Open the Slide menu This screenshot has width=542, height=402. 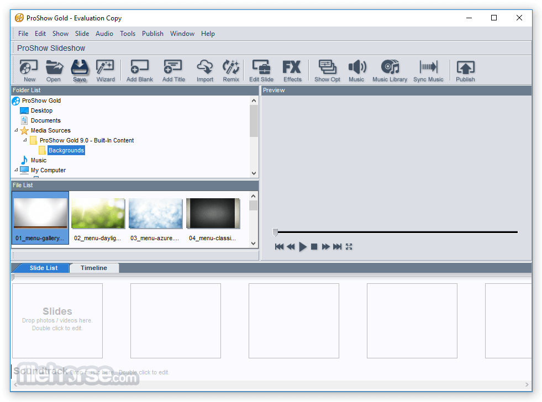coord(82,34)
